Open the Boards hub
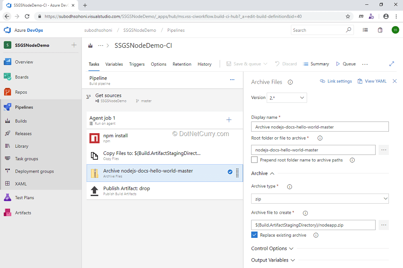The width and height of the screenshot is (403, 268). click(x=22, y=77)
